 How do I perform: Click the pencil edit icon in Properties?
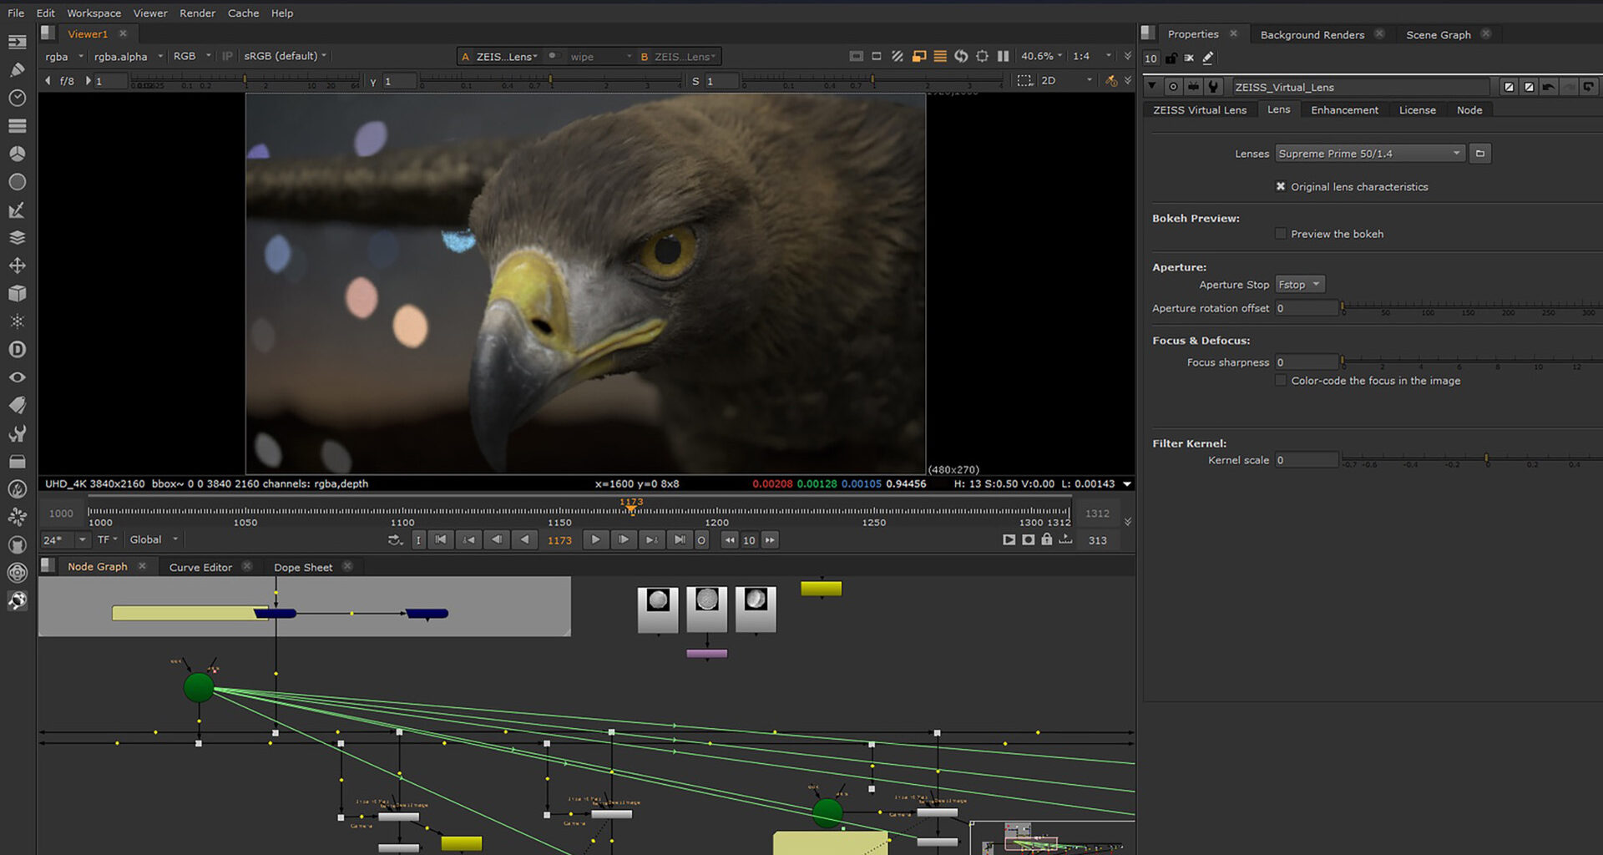1208,58
